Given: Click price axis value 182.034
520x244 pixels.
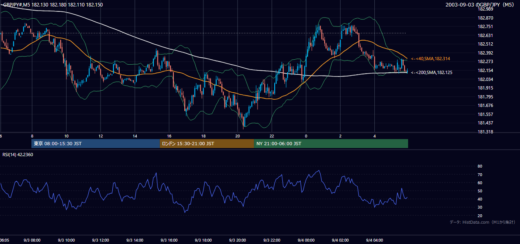Looking at the screenshot, I should click(485, 79).
